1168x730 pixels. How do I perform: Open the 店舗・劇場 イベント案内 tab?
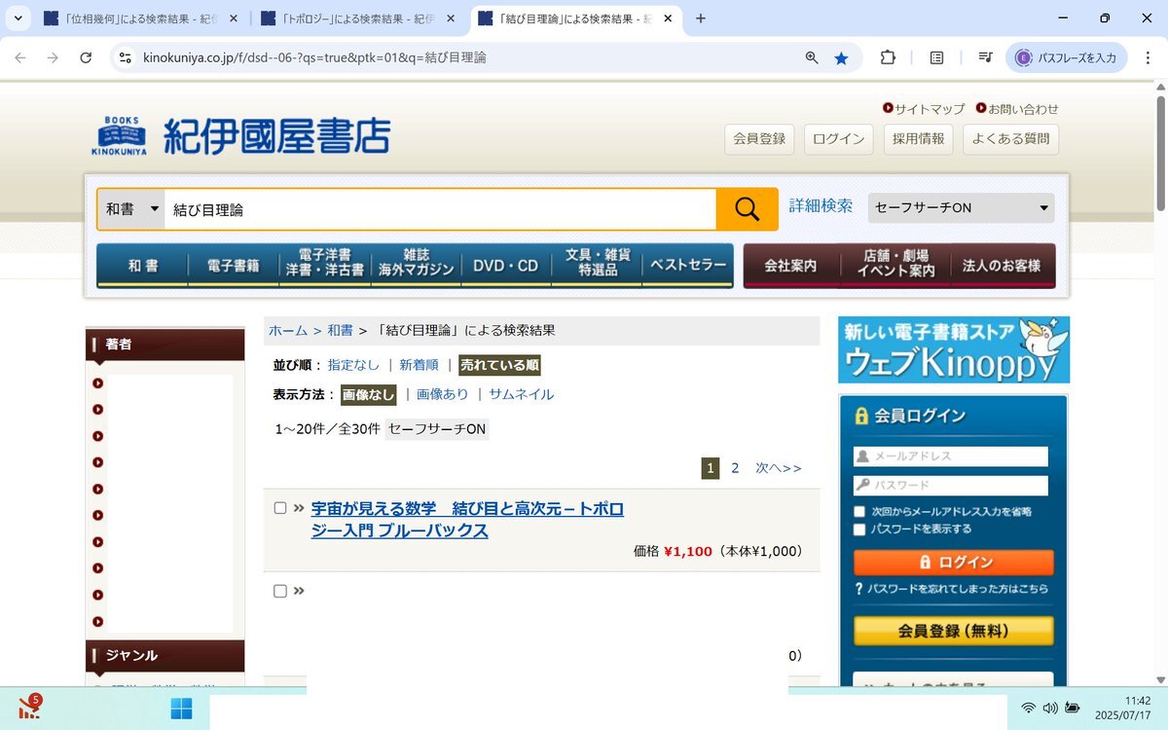pyautogui.click(x=895, y=266)
